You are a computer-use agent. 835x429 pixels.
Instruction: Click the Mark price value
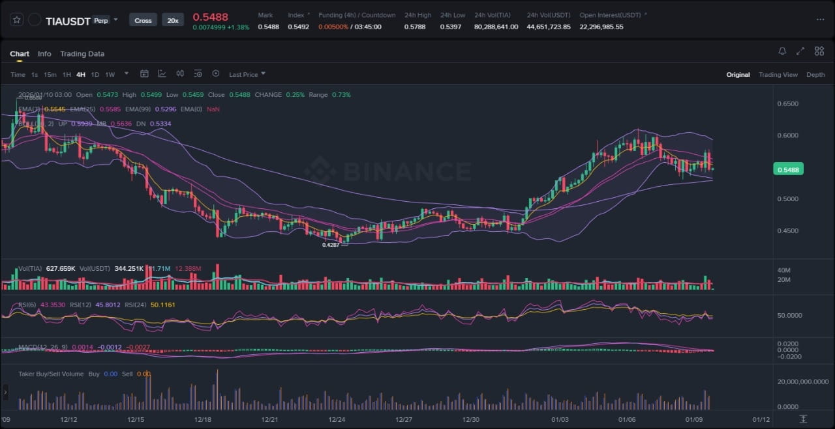pos(268,27)
